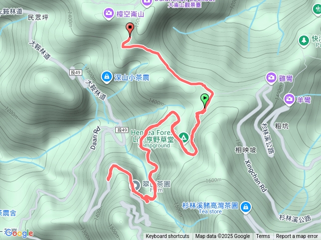Select the 樟空崙山 camera pin
Screen dimensions: 321x240
point(108,14)
